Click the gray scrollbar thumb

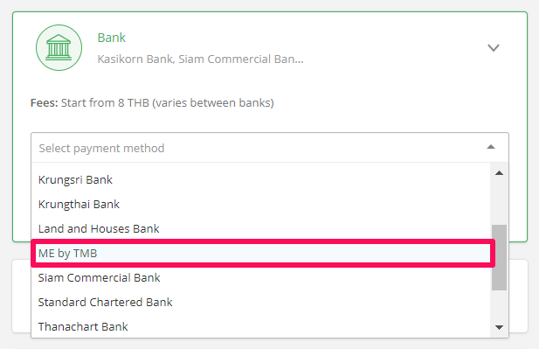499,257
